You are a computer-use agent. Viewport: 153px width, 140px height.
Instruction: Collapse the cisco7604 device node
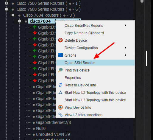point(20,21)
